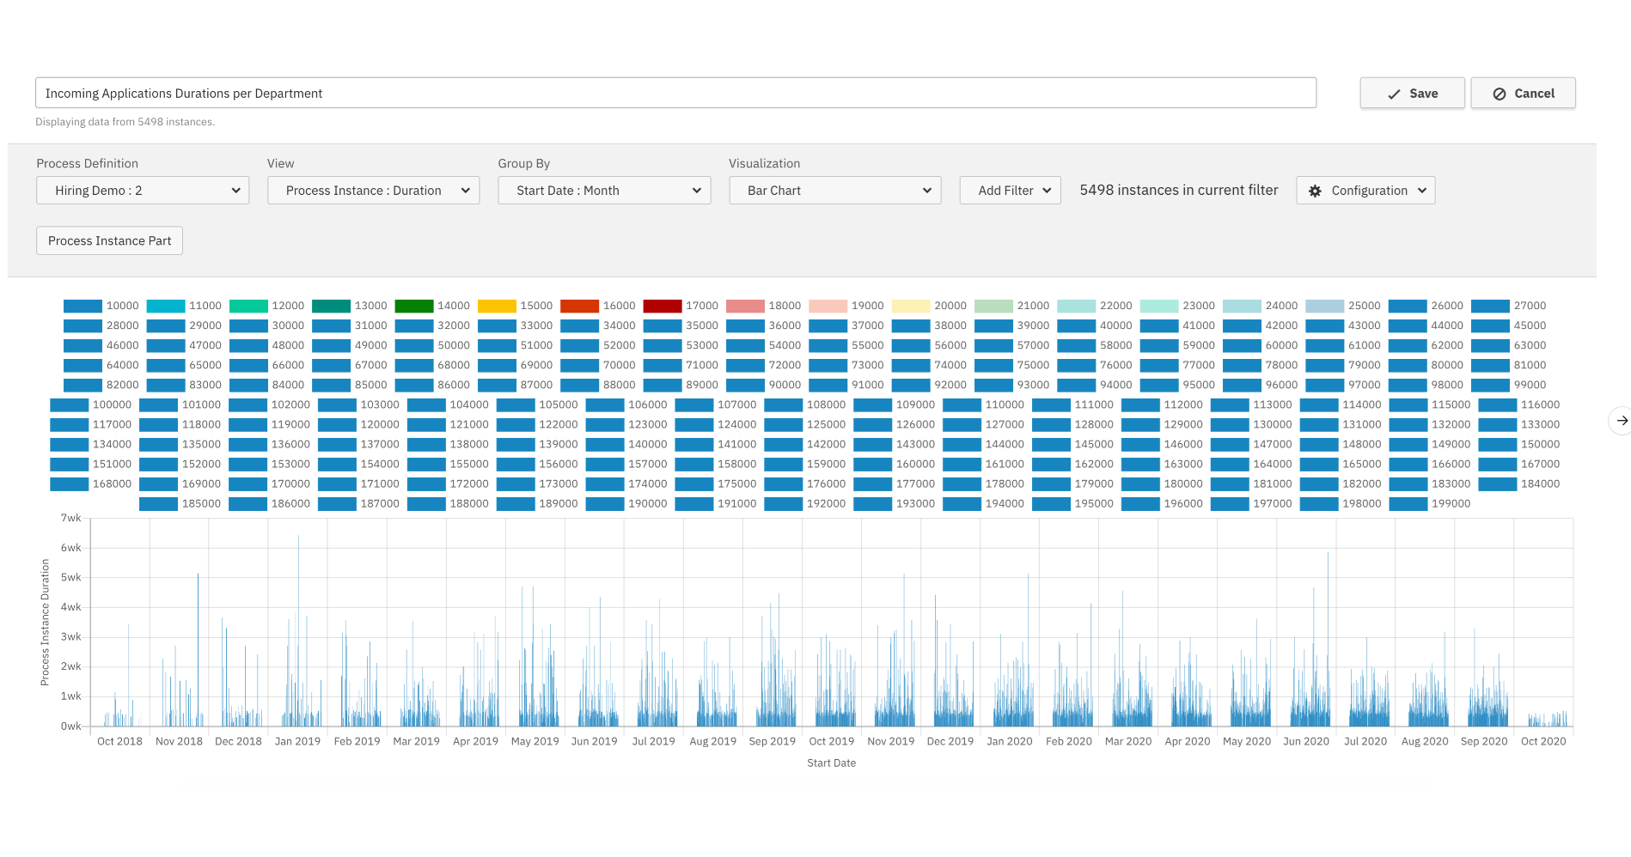This screenshot has width=1631, height=857.
Task: Open the Add Filter menu
Action: (1010, 191)
